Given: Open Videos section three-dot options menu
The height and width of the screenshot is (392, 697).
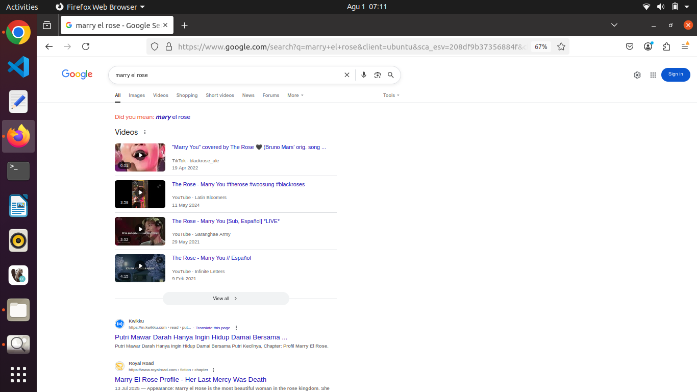Looking at the screenshot, I should 145,132.
